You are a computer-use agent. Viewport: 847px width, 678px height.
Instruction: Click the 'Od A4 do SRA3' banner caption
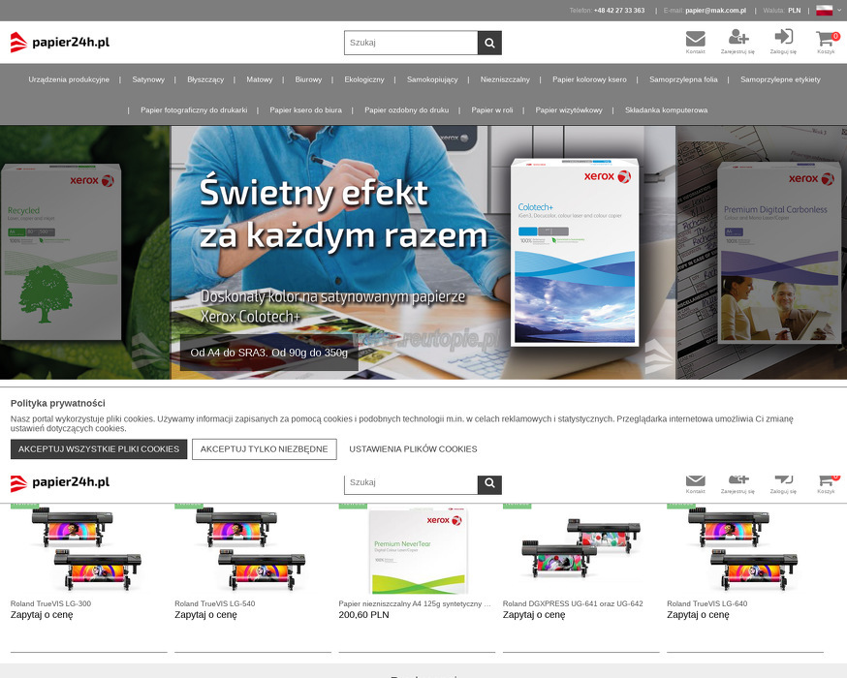[x=269, y=353]
